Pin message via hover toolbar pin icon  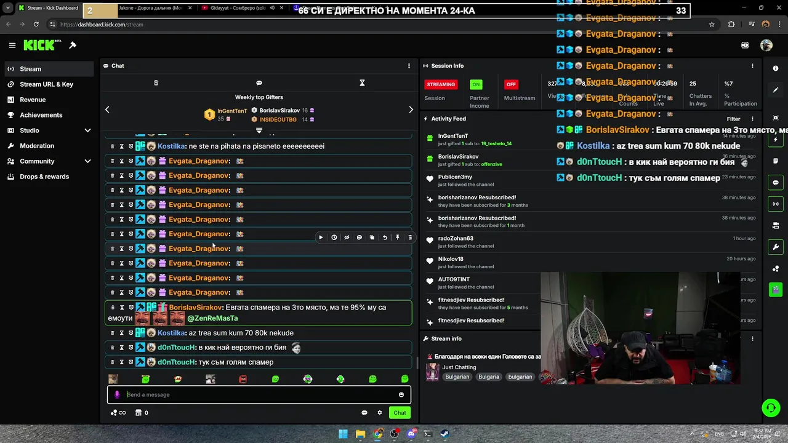[398, 237]
